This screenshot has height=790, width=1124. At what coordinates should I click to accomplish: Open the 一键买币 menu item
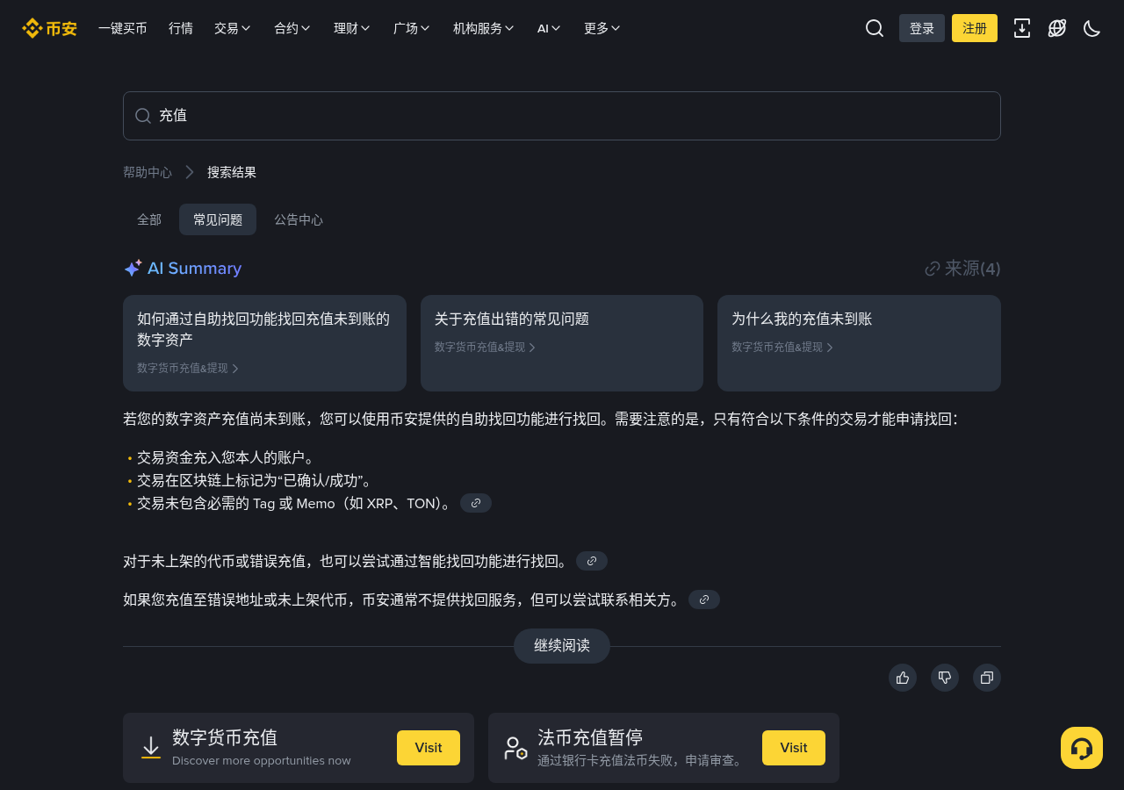click(x=123, y=28)
